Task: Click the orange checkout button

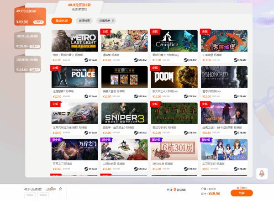Action: (x=242, y=193)
